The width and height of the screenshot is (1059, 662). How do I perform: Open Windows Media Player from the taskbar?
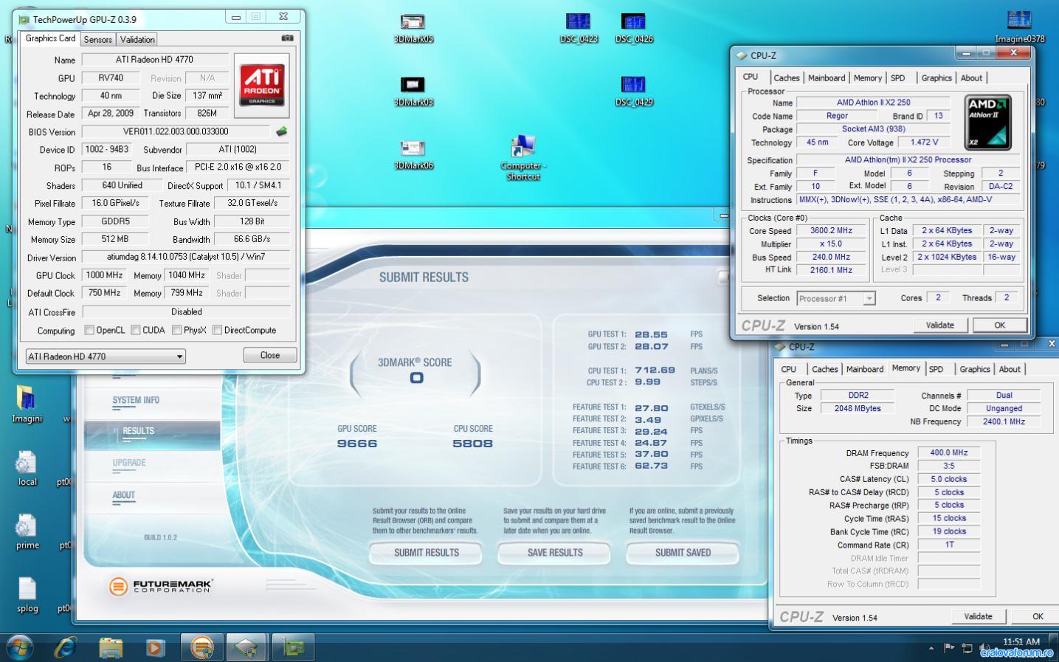(155, 647)
